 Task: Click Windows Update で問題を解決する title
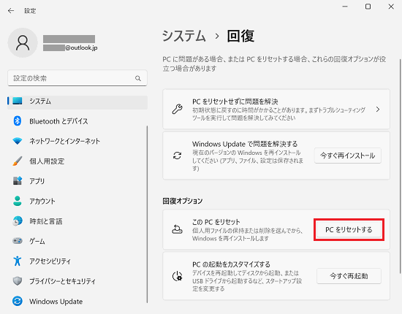pyautogui.click(x=245, y=144)
